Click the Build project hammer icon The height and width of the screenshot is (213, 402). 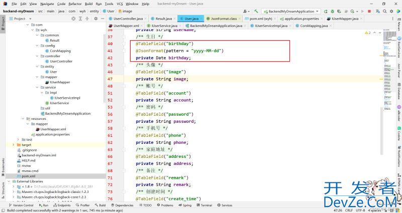pyautogui.click(x=256, y=11)
